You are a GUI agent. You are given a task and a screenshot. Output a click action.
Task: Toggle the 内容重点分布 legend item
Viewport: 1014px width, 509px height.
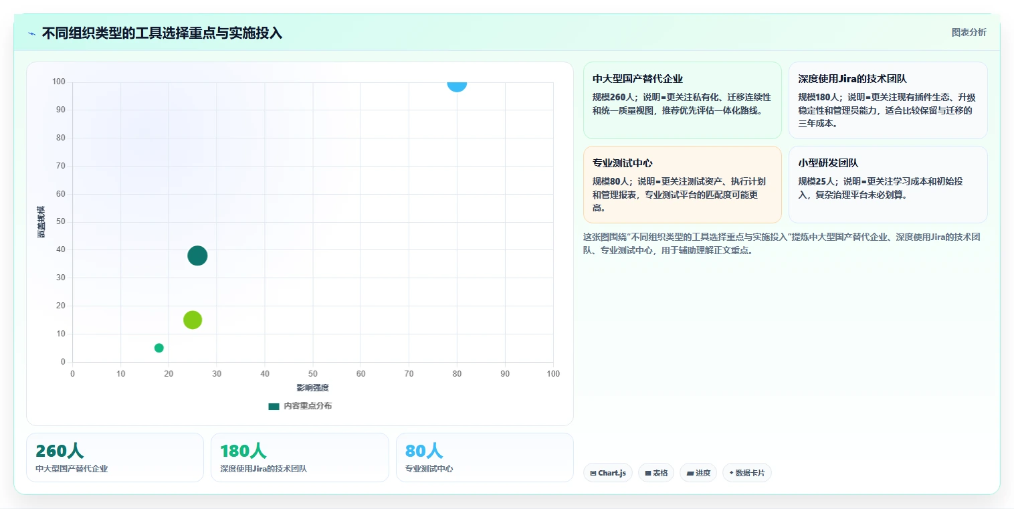click(x=300, y=406)
